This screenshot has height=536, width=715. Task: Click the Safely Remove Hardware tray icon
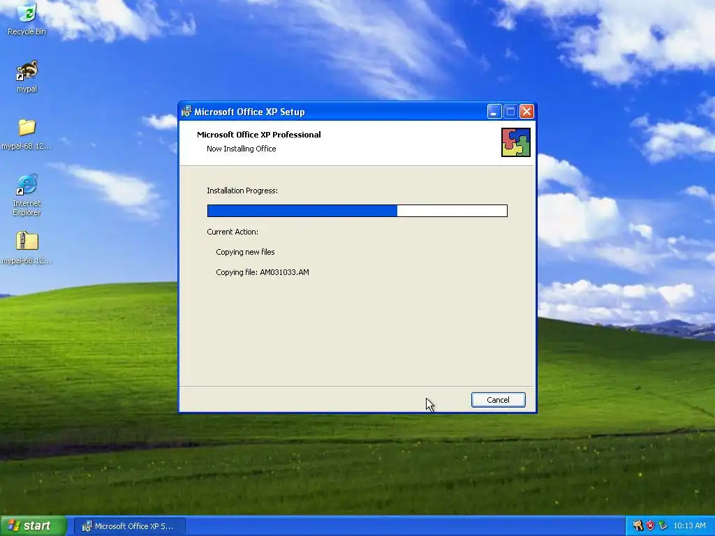tap(663, 526)
